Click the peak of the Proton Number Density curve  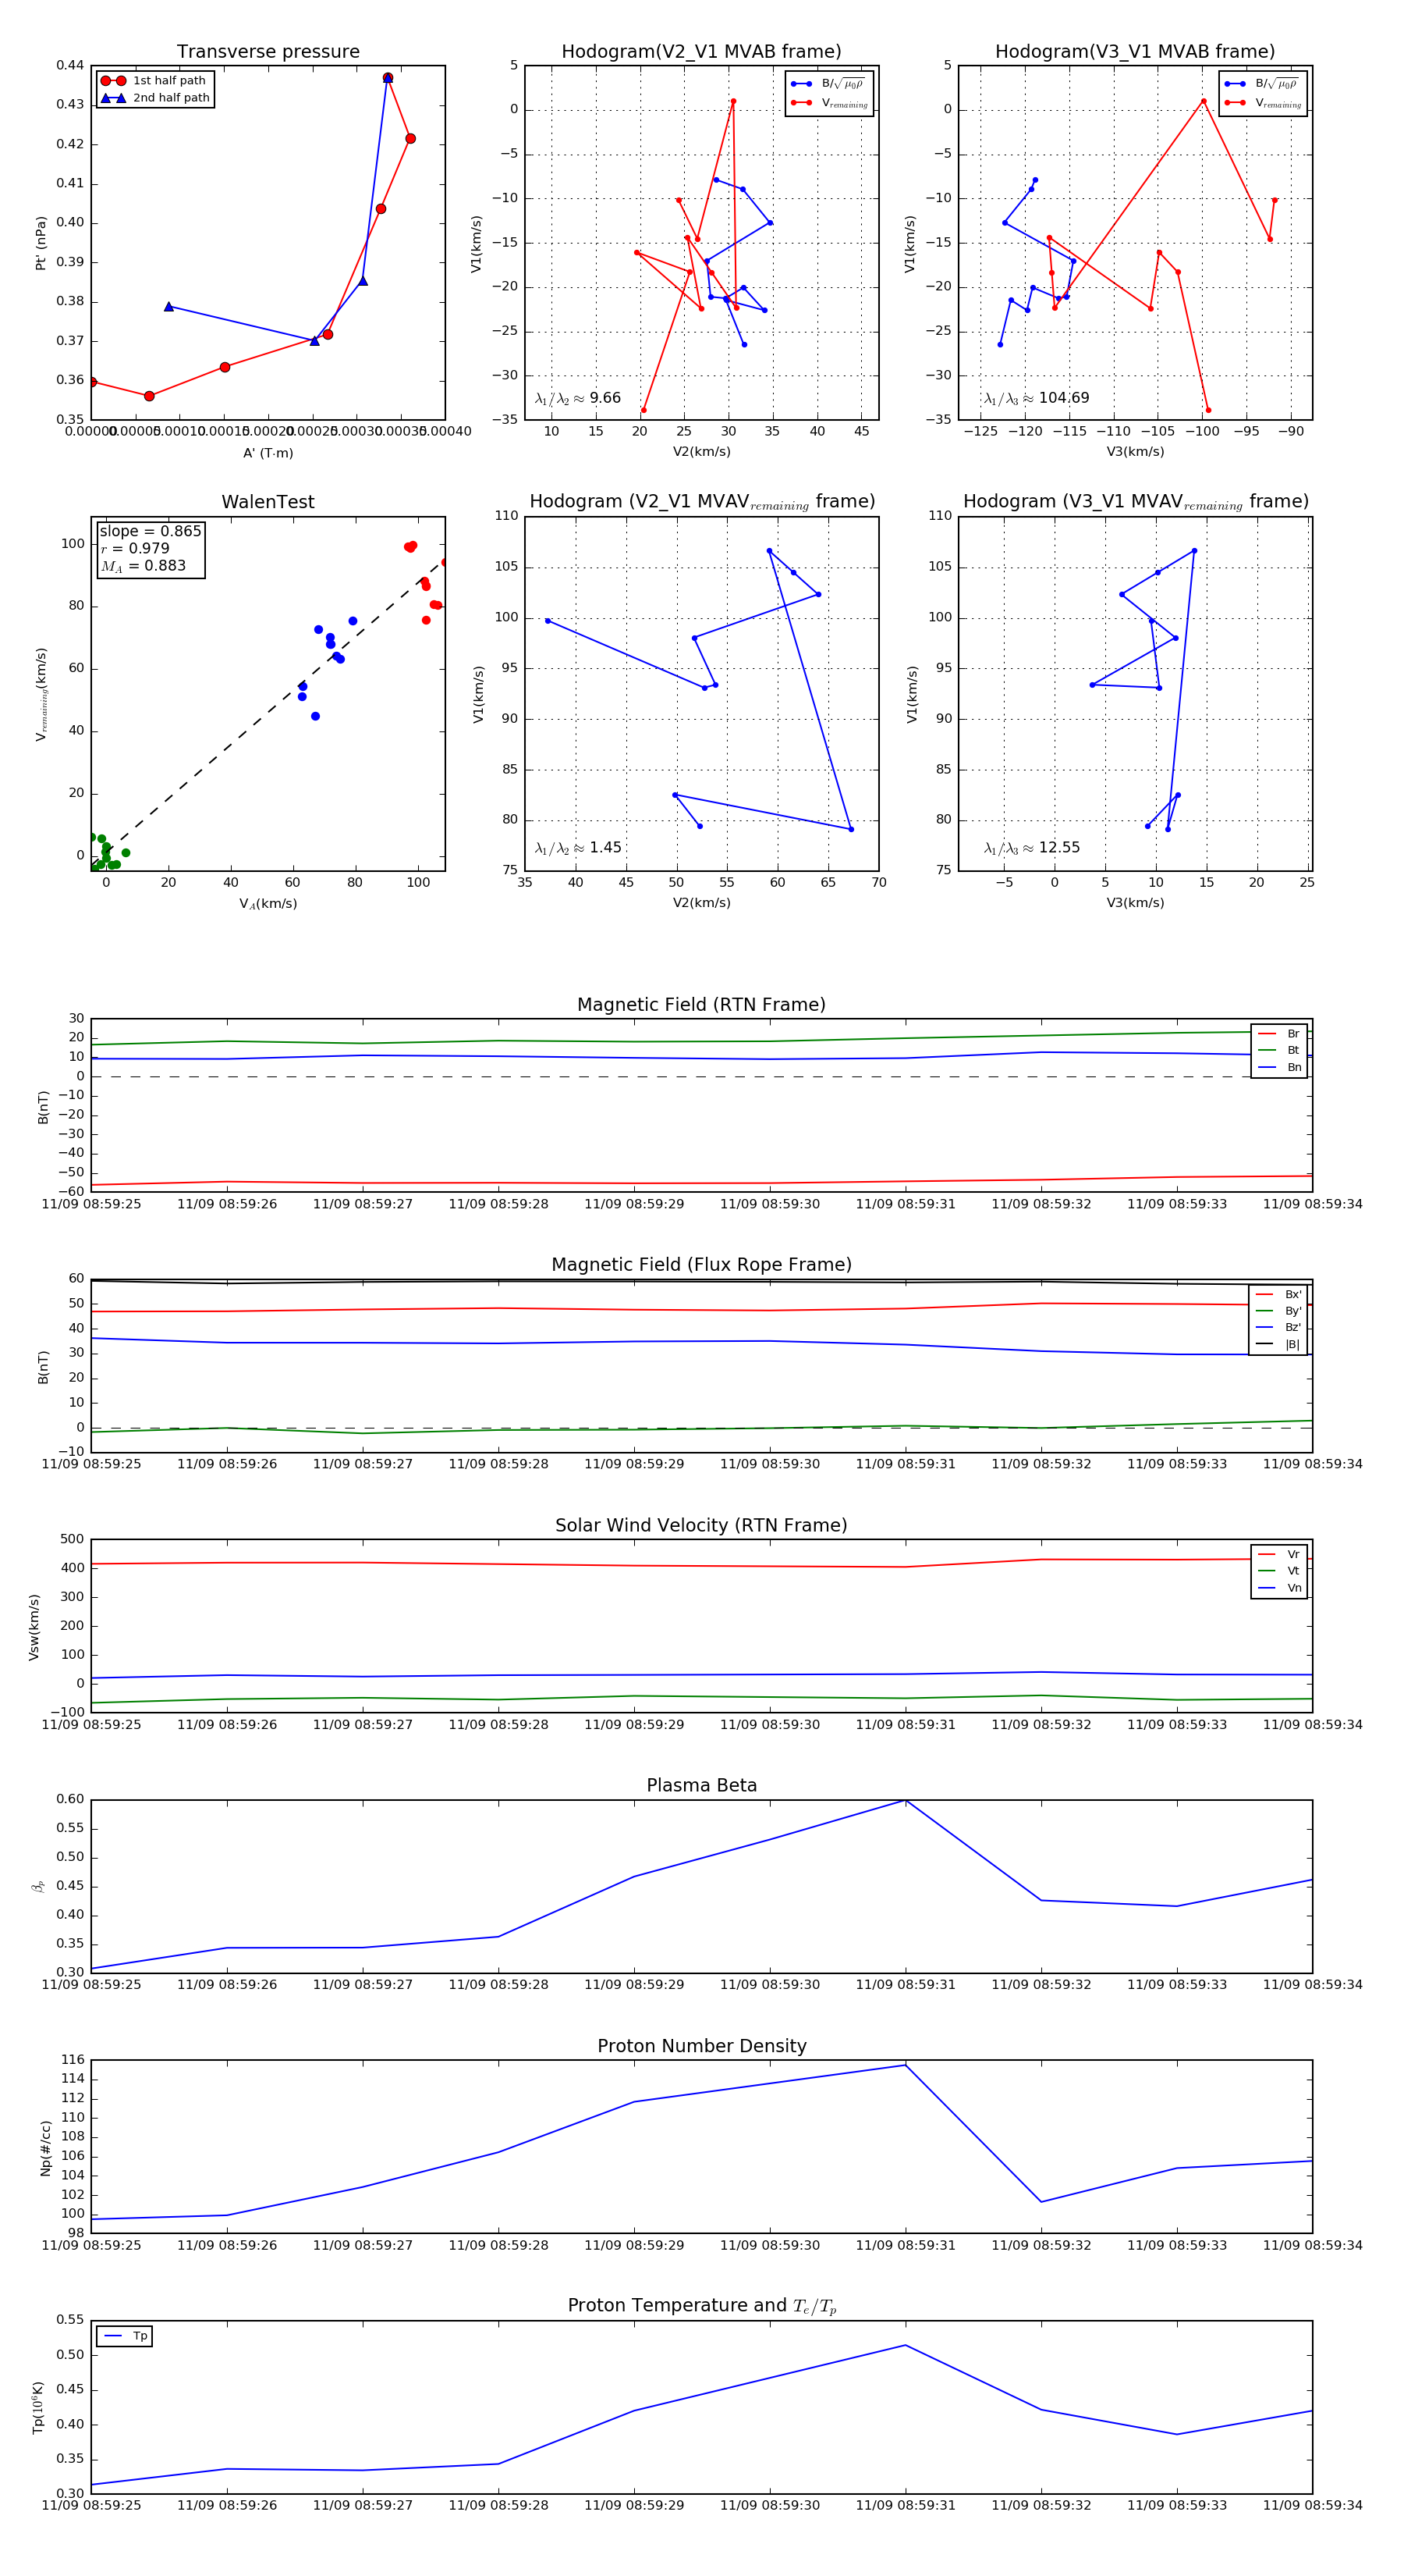click(906, 2065)
